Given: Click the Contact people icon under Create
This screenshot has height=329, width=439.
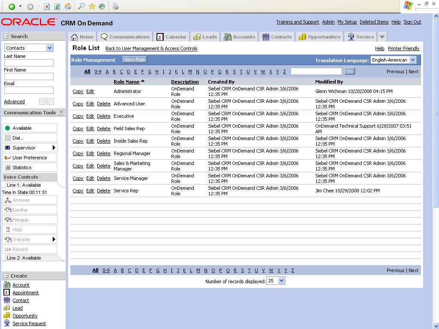Looking at the screenshot, I should (x=7, y=300).
